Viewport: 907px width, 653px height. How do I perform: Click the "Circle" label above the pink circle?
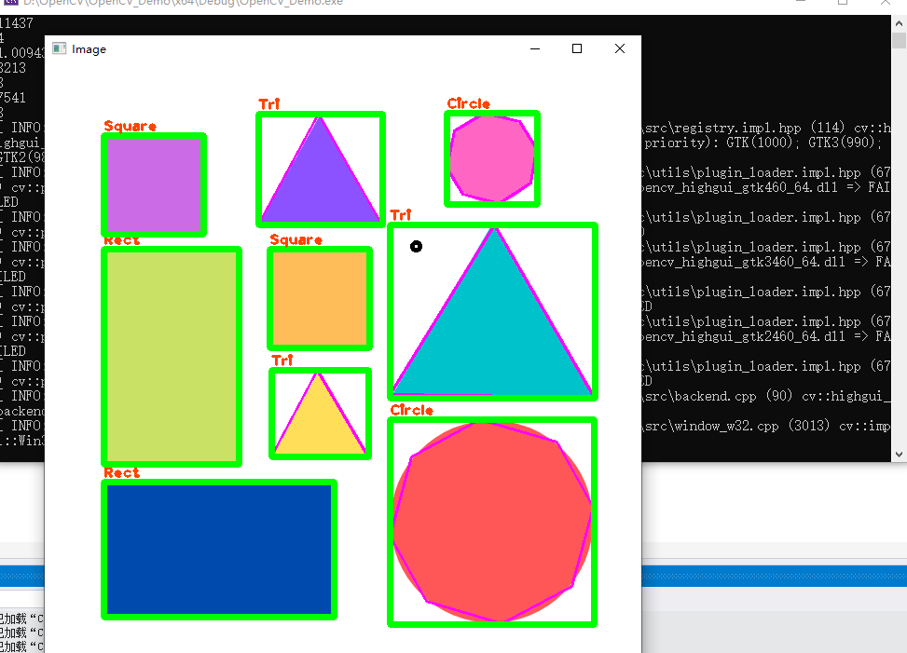tap(469, 103)
